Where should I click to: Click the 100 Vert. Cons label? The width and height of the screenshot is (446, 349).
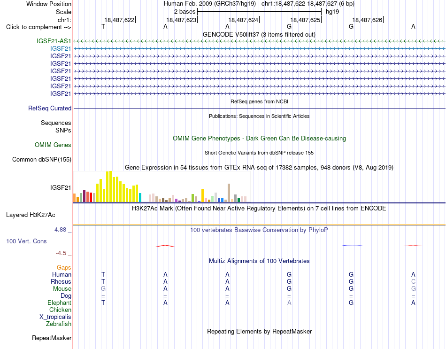26,241
